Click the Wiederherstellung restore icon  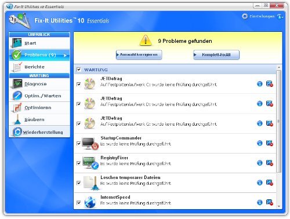(17, 132)
